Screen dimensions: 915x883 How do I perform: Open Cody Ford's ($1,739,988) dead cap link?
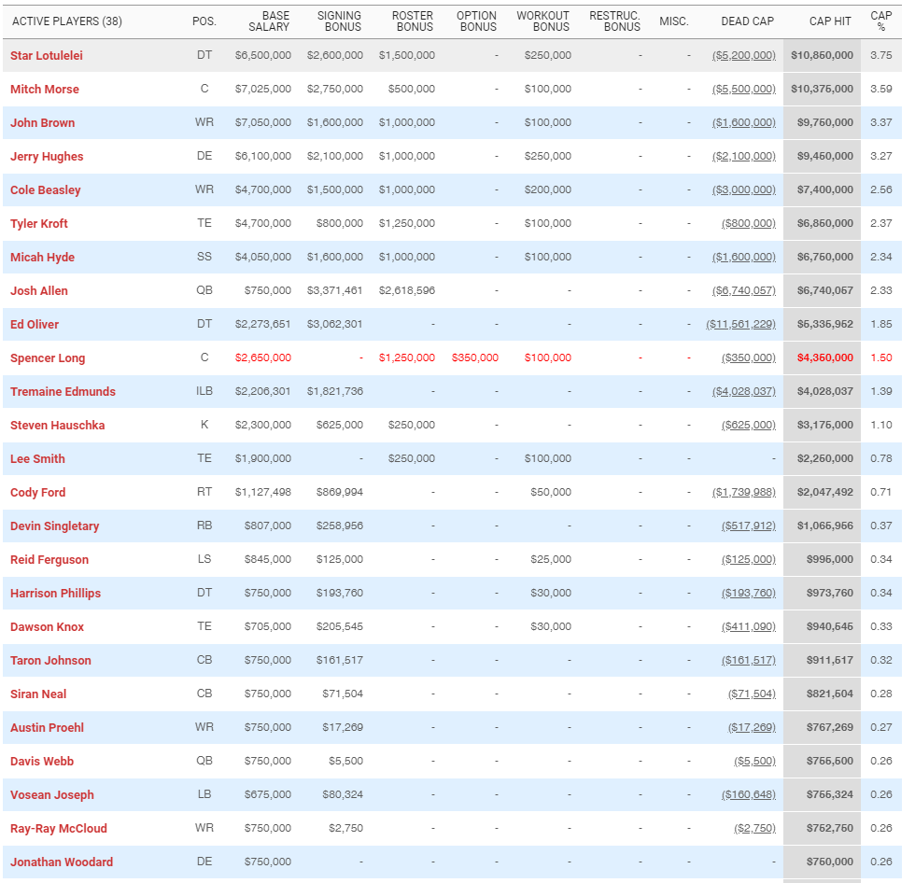click(x=744, y=493)
